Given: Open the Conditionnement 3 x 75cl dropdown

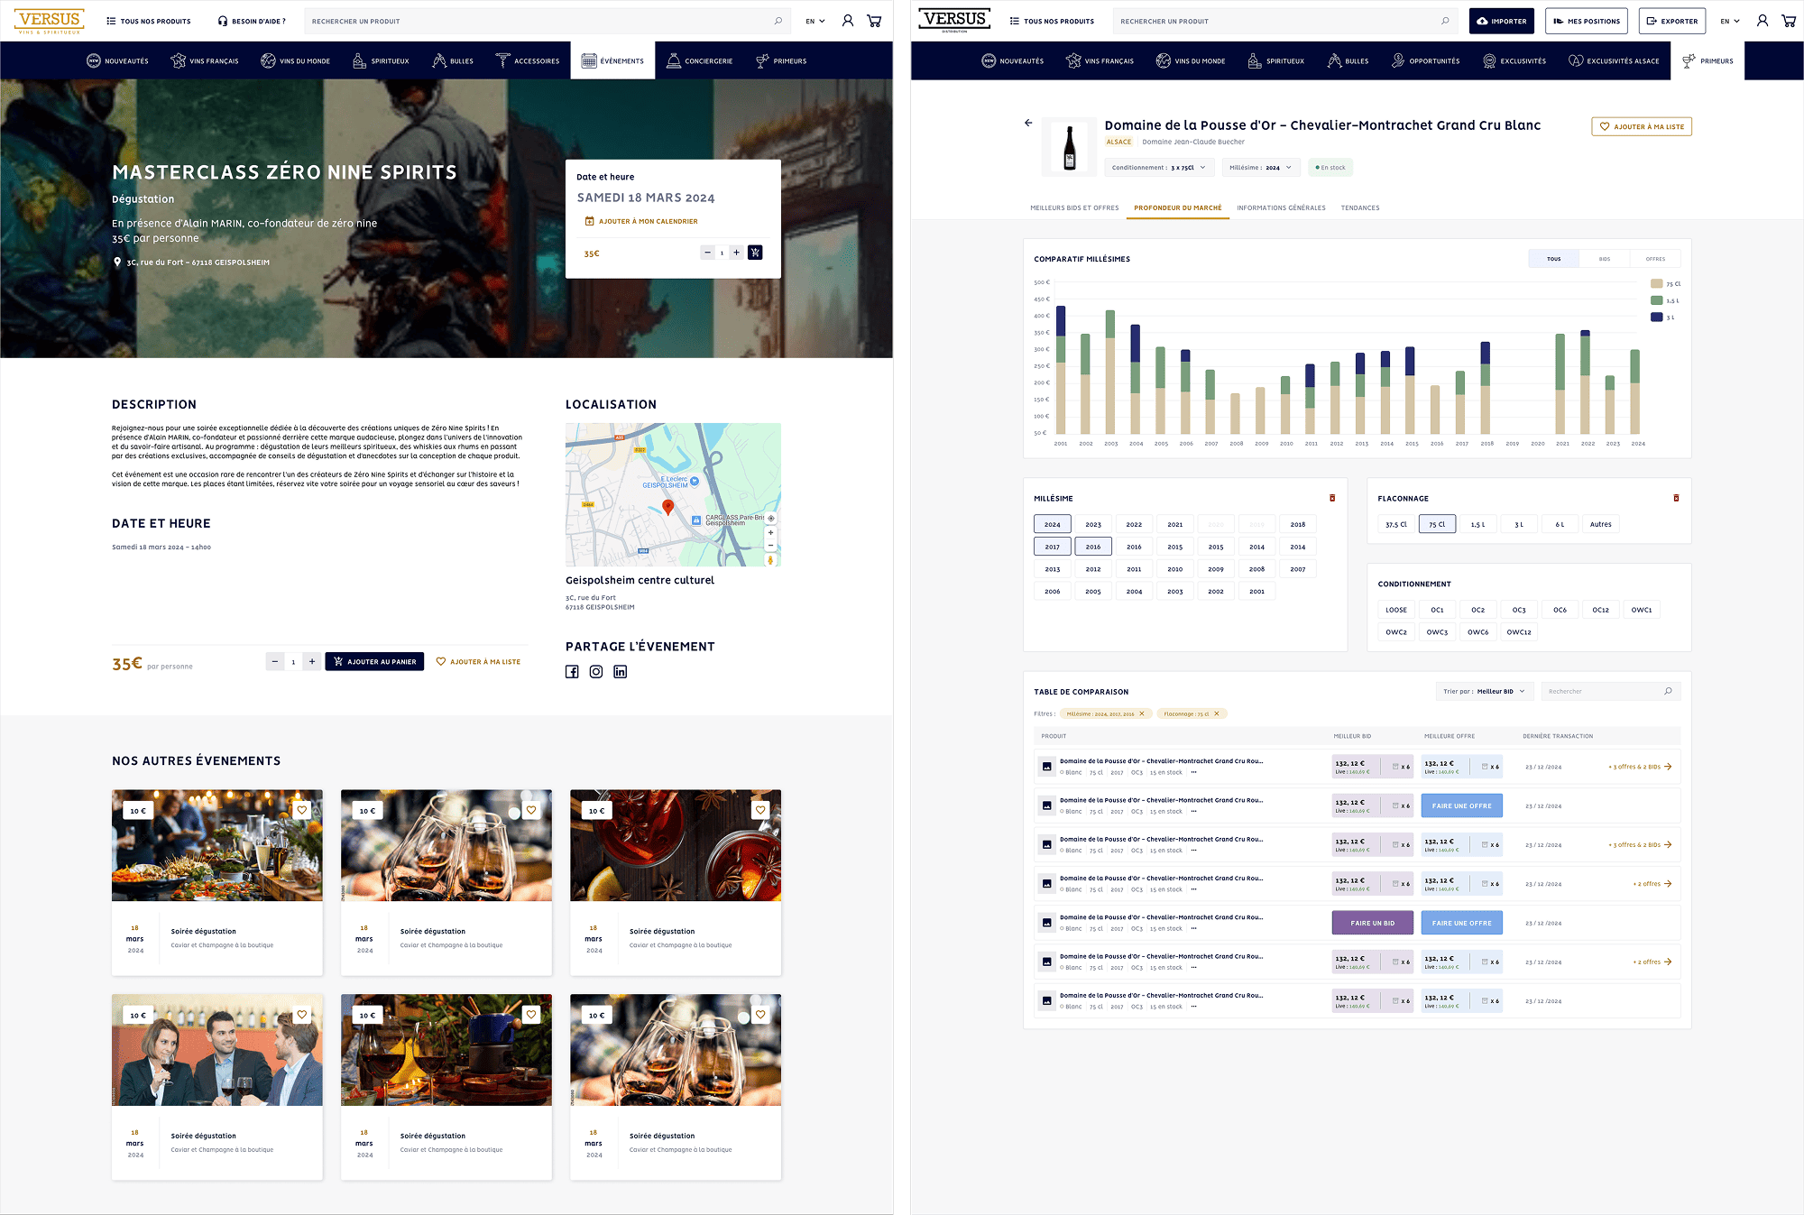Looking at the screenshot, I should click(x=1159, y=168).
